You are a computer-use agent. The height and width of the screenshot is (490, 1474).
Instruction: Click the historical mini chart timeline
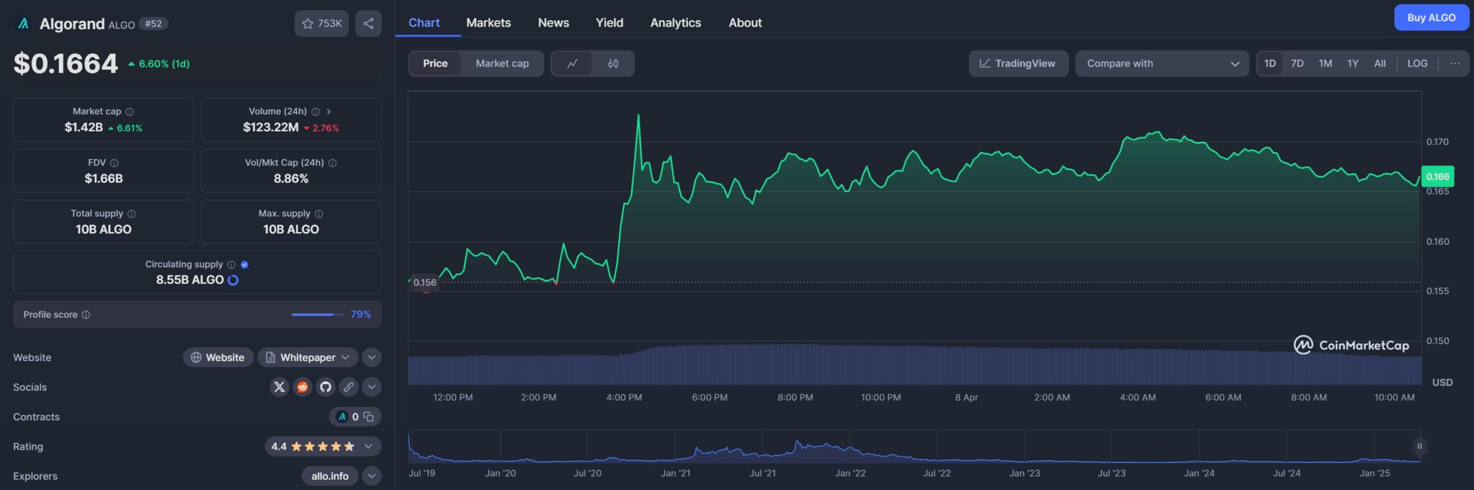[914, 447]
